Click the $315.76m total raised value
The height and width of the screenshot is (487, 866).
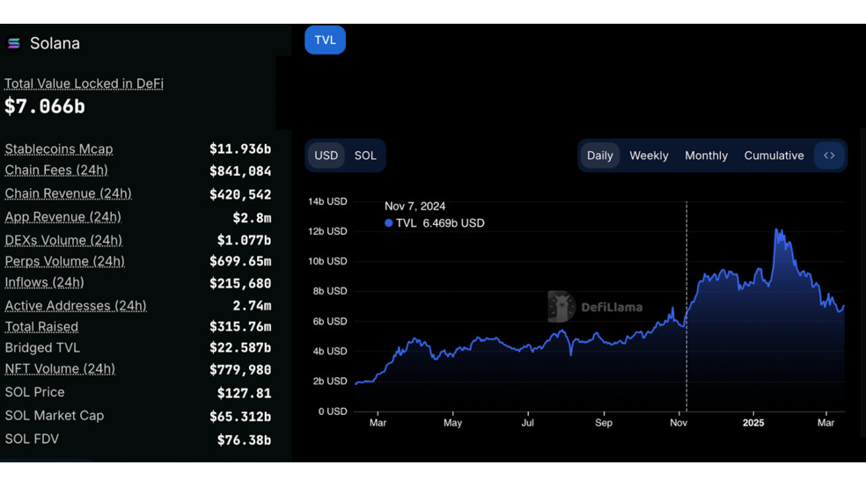[x=240, y=326]
